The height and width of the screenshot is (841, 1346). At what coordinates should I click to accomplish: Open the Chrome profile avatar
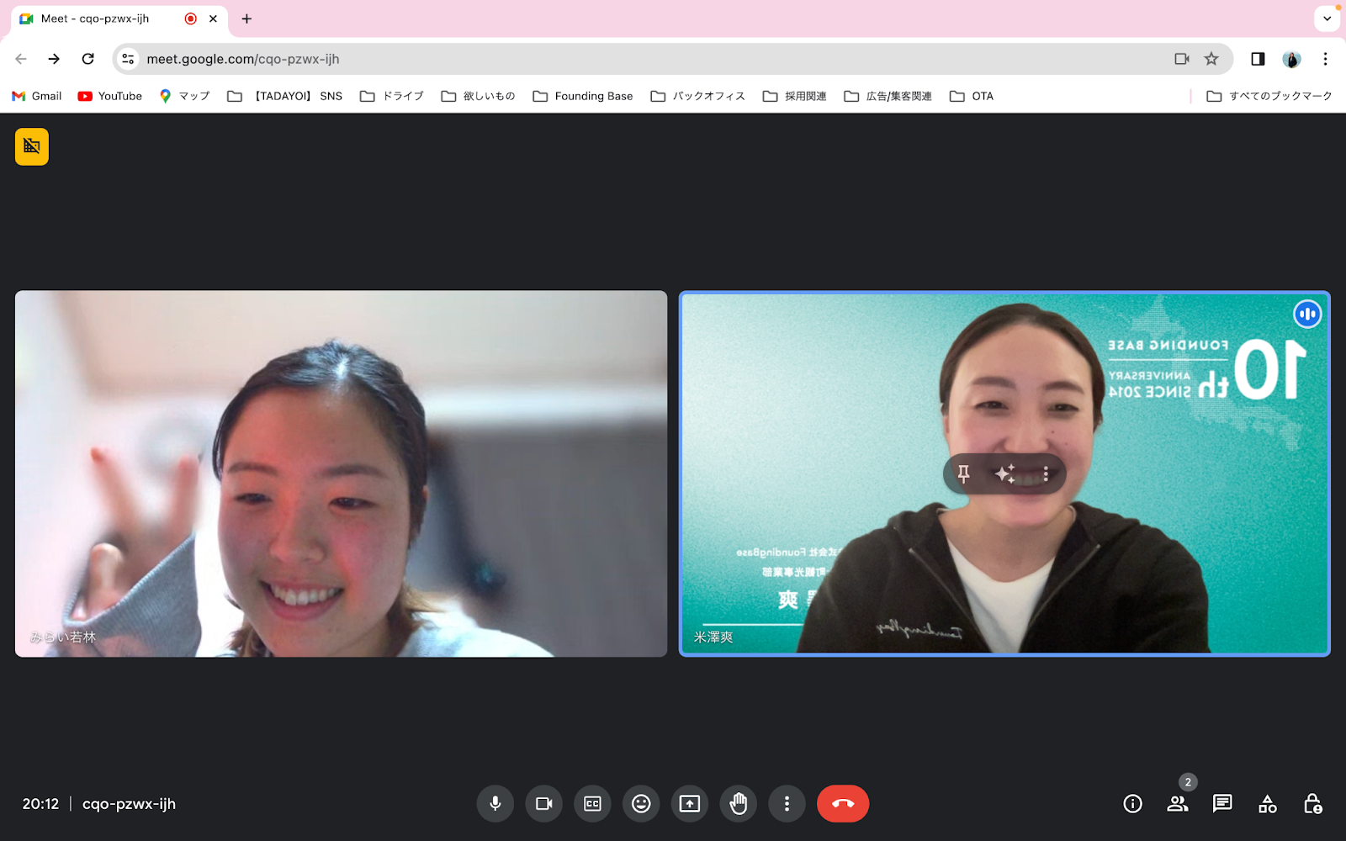coord(1291,59)
